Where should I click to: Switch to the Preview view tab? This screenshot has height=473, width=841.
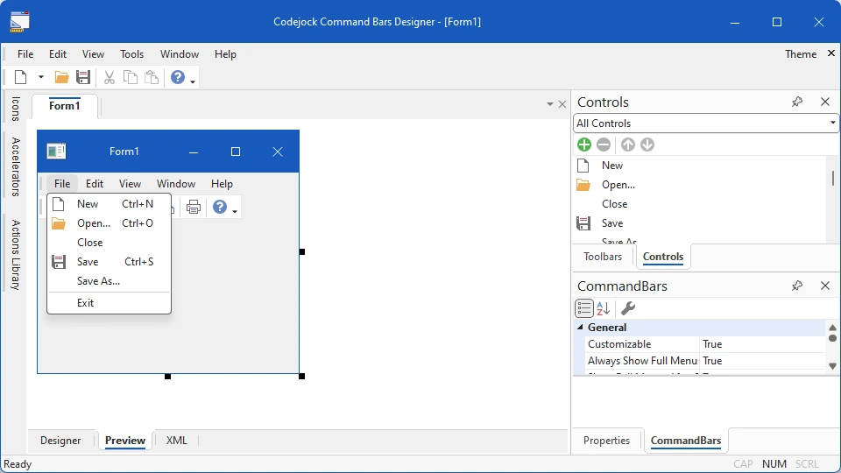coord(125,441)
